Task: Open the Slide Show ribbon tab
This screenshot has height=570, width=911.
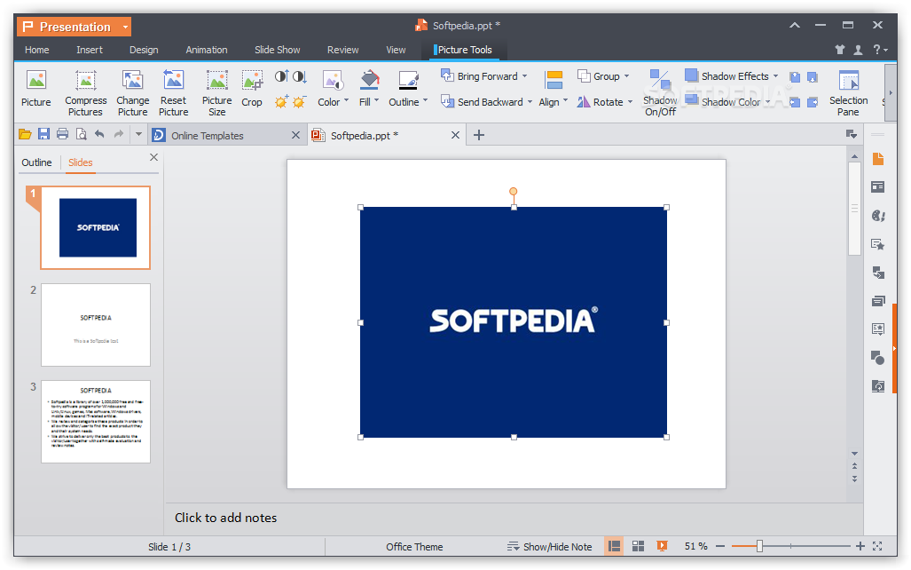Action: coord(277,50)
